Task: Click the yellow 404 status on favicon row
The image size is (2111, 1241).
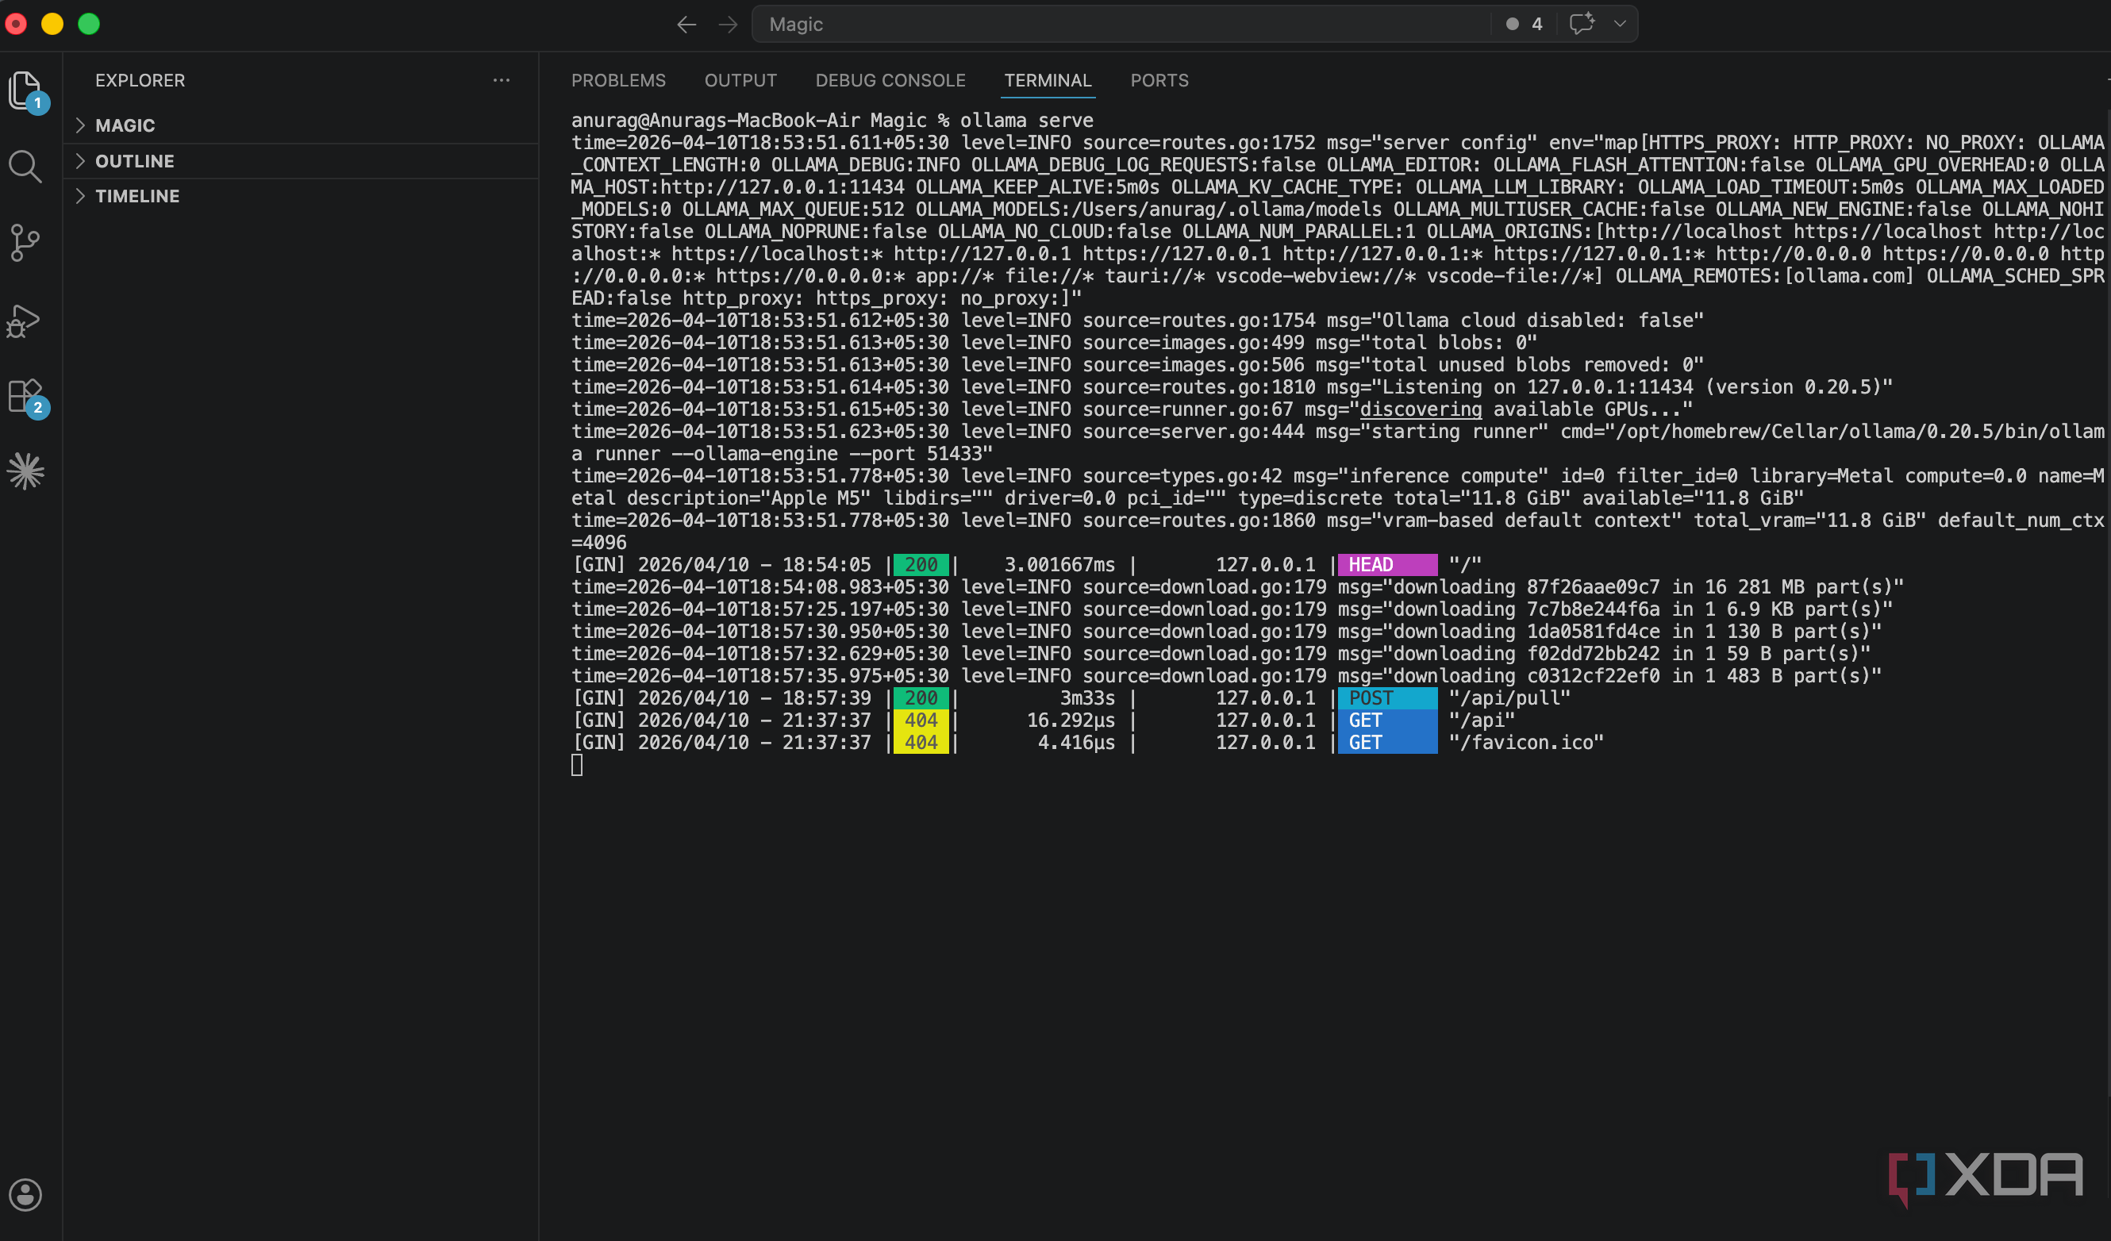Action: coord(921,743)
